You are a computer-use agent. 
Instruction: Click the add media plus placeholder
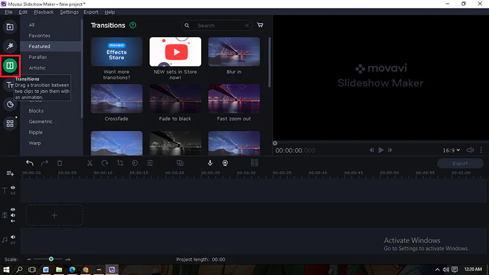tap(54, 215)
